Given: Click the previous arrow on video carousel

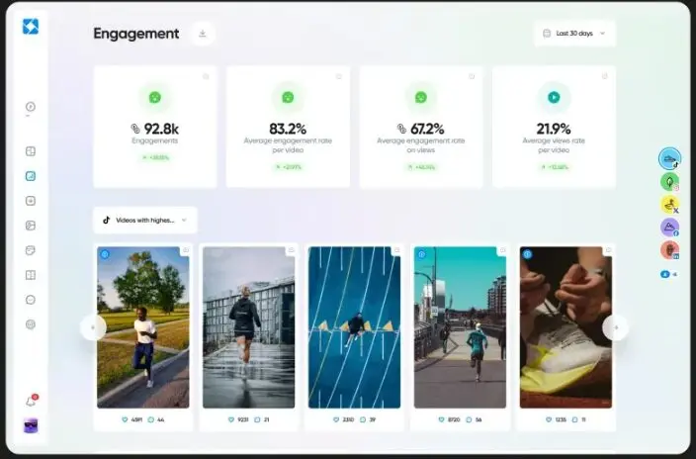Looking at the screenshot, I should [94, 327].
